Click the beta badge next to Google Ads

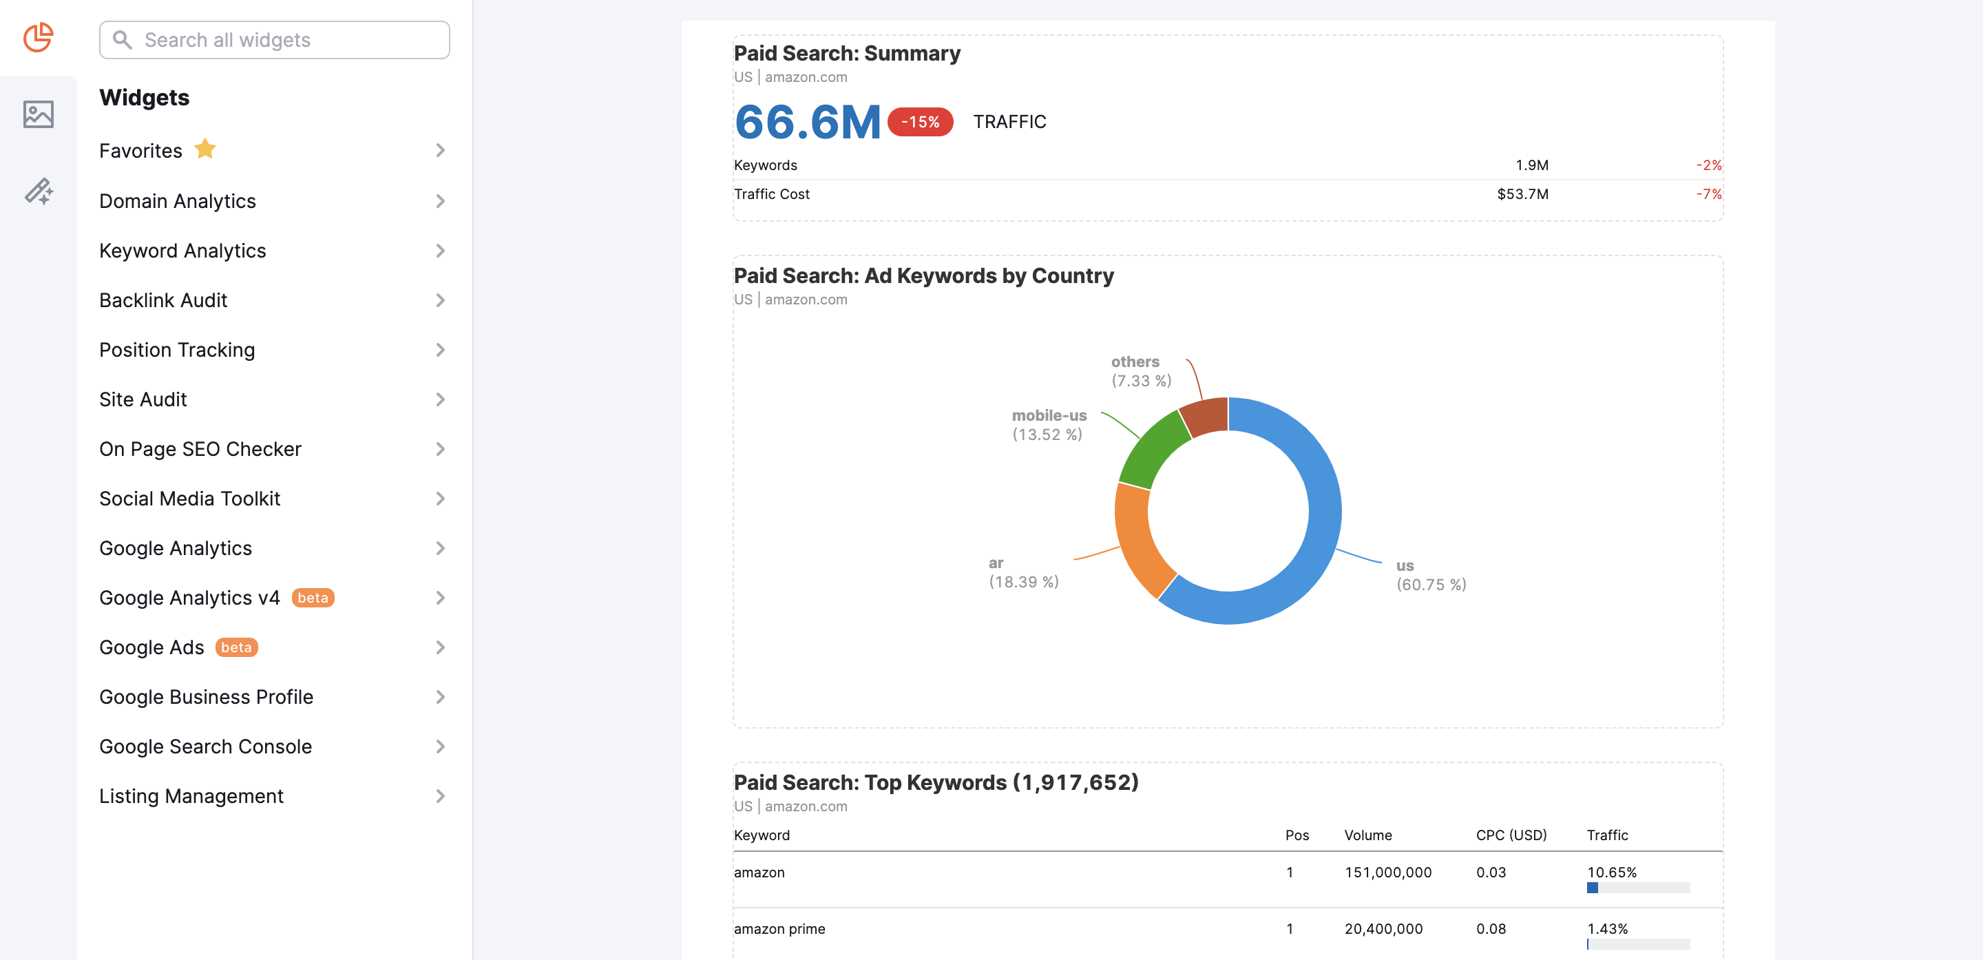pos(236,647)
